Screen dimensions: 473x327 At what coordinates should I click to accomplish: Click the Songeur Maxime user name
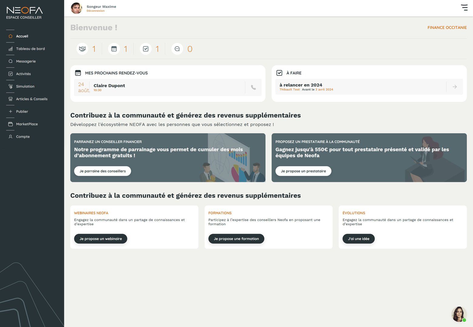pyautogui.click(x=101, y=7)
